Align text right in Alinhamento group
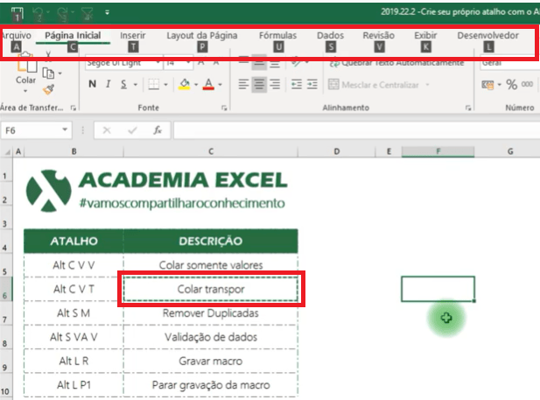 pyautogui.click(x=275, y=84)
